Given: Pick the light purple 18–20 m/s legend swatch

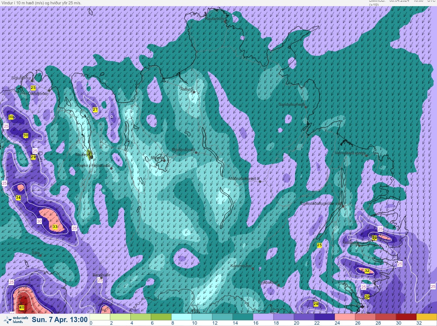Looking at the screenshot, I should (284, 317).
